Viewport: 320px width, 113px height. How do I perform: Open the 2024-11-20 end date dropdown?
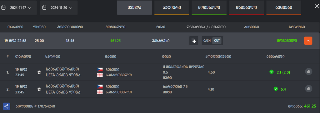tap(59, 8)
